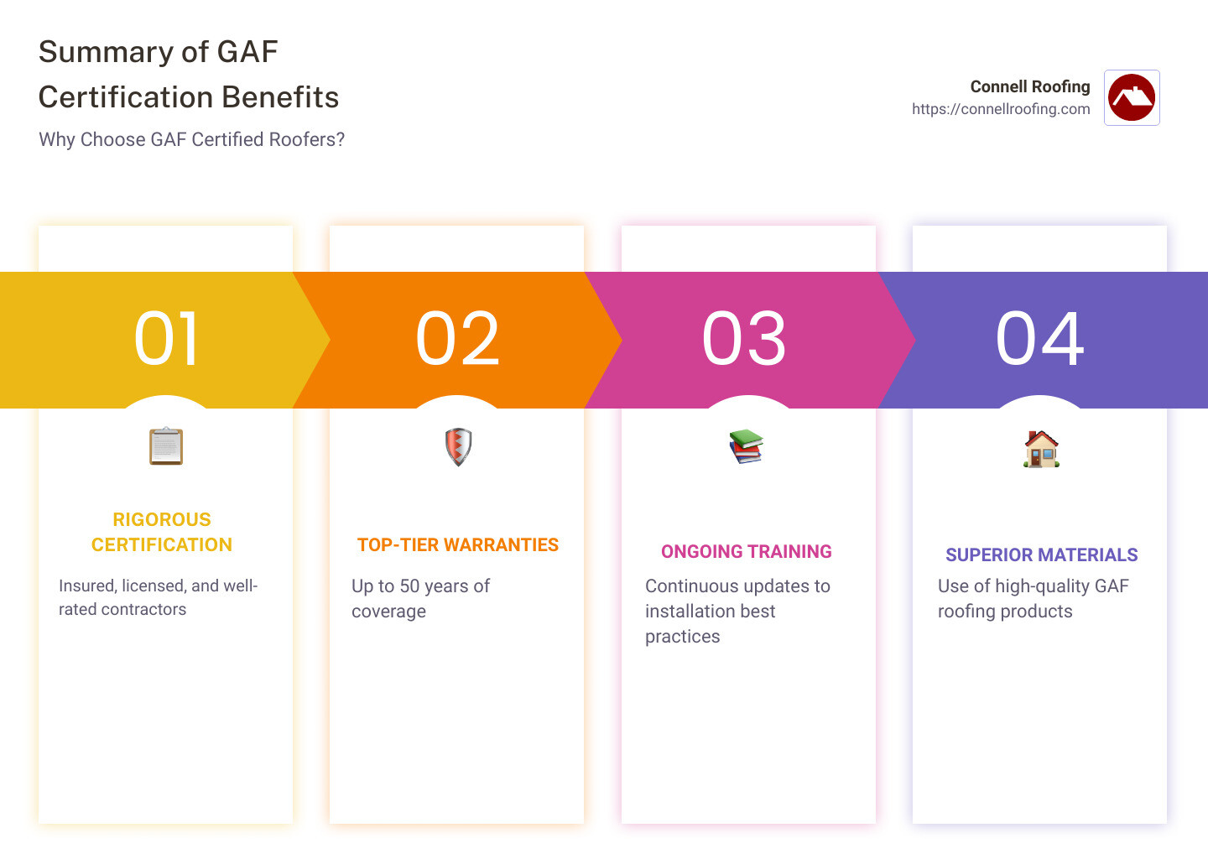Click the Why Choose GAF Certified Roofers subtitle
Image resolution: width=1208 pixels, height=859 pixels.
click(x=192, y=139)
